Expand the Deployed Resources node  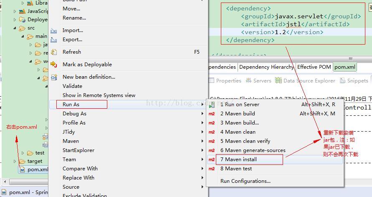[x=15, y=20]
